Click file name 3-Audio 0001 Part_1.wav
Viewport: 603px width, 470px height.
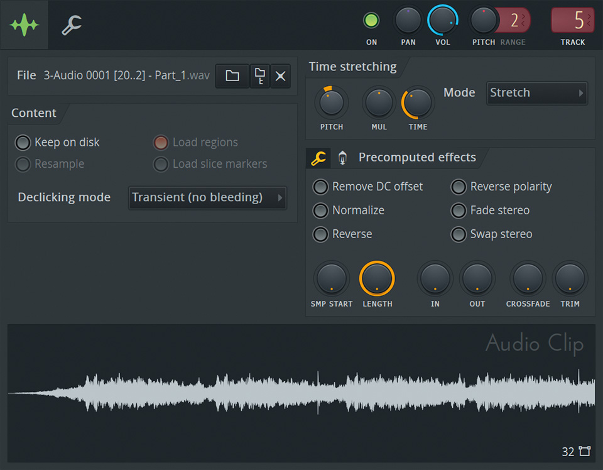[x=126, y=75]
